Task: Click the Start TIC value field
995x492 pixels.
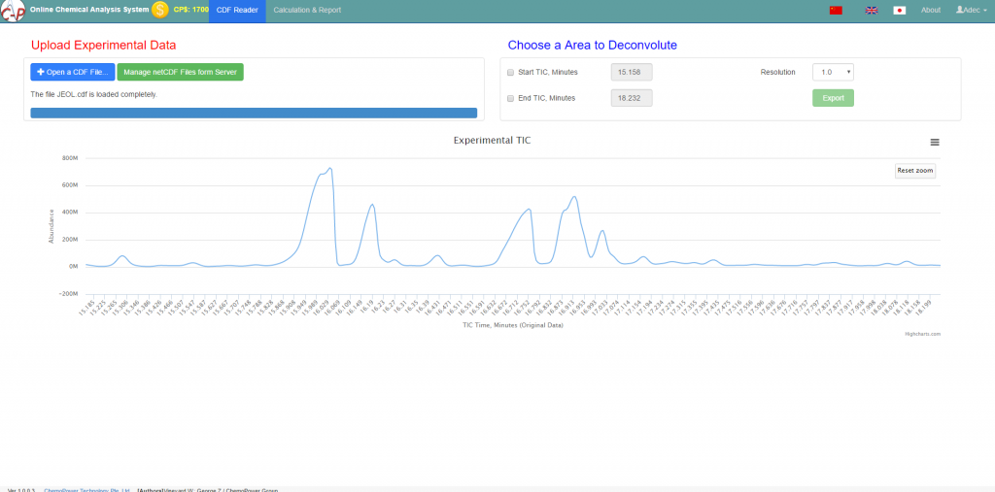Action: 631,72
